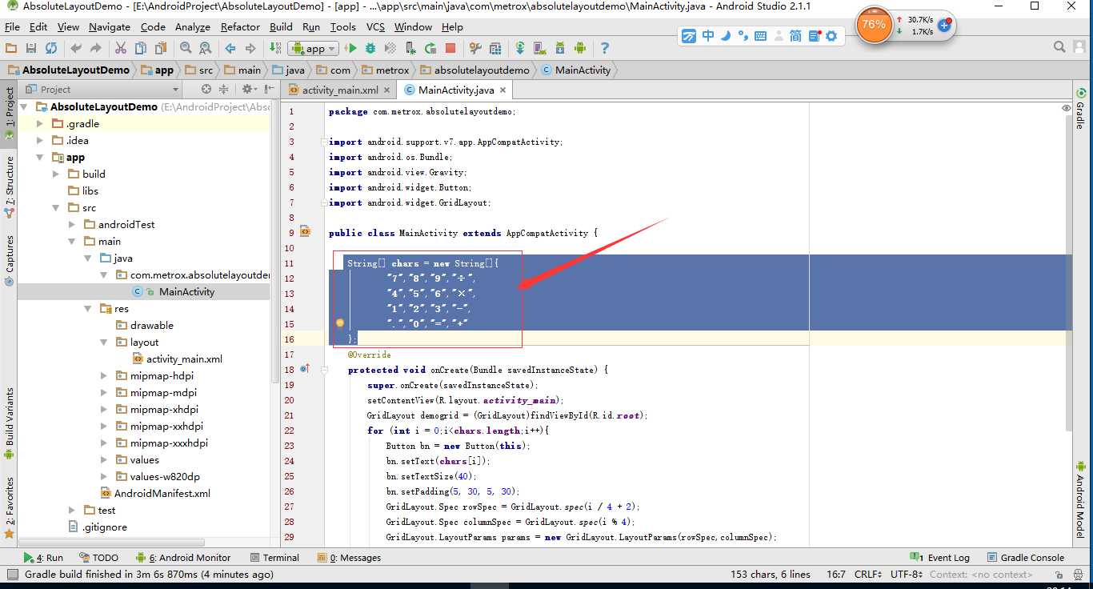Open the Gradle Console
The image size is (1093, 589).
1025,558
